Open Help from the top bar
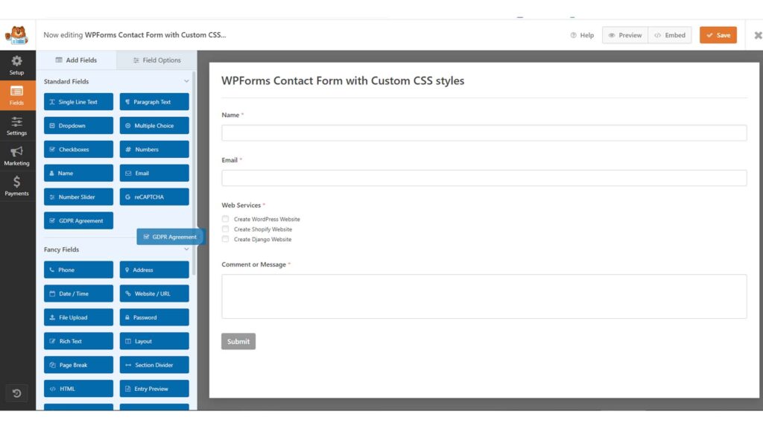The image size is (763, 429). click(x=582, y=35)
